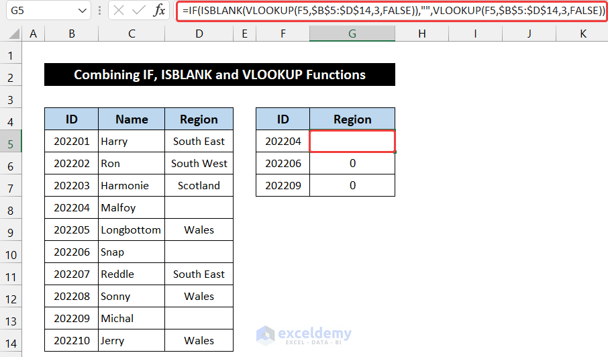Click the cell with name Longbottom

tap(132, 229)
